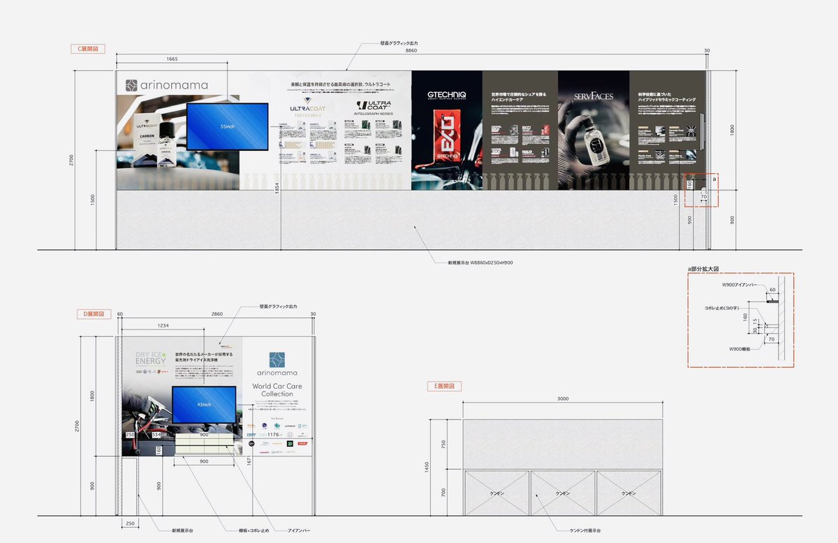Click the D展開図 section label
The width and height of the screenshot is (838, 543).
pyautogui.click(x=94, y=314)
